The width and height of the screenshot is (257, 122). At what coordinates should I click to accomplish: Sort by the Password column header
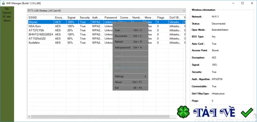tap(111, 18)
